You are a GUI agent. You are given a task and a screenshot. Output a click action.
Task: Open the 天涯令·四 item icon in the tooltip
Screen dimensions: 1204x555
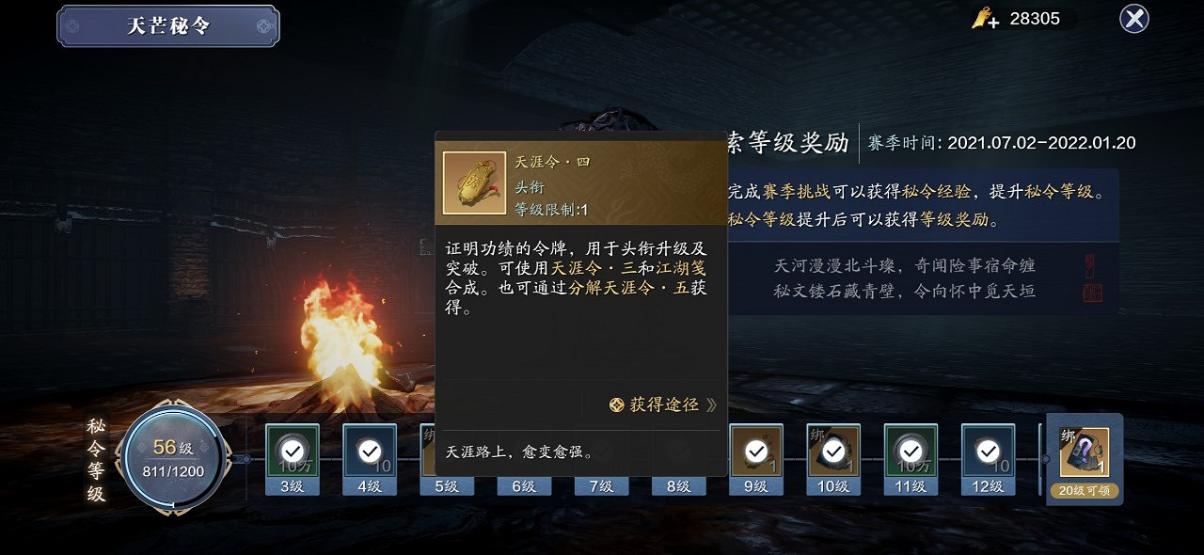[x=474, y=182]
